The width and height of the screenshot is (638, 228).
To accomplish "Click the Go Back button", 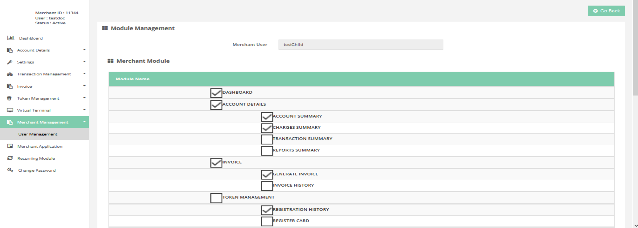I will [606, 11].
